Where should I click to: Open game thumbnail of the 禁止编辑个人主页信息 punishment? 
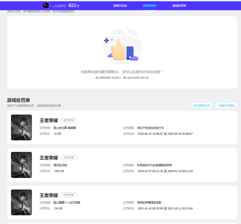pyautogui.click(x=21, y=202)
